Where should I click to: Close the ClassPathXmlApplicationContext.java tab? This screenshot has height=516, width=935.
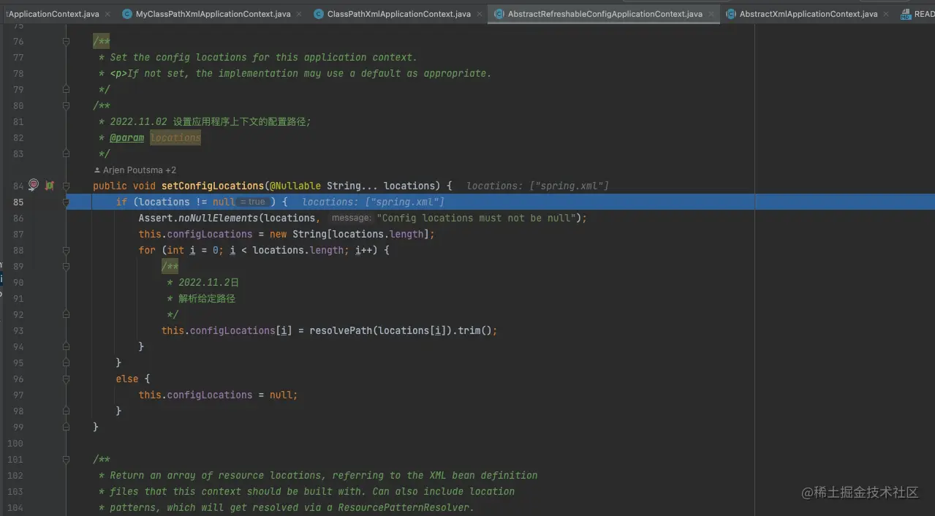click(x=480, y=14)
